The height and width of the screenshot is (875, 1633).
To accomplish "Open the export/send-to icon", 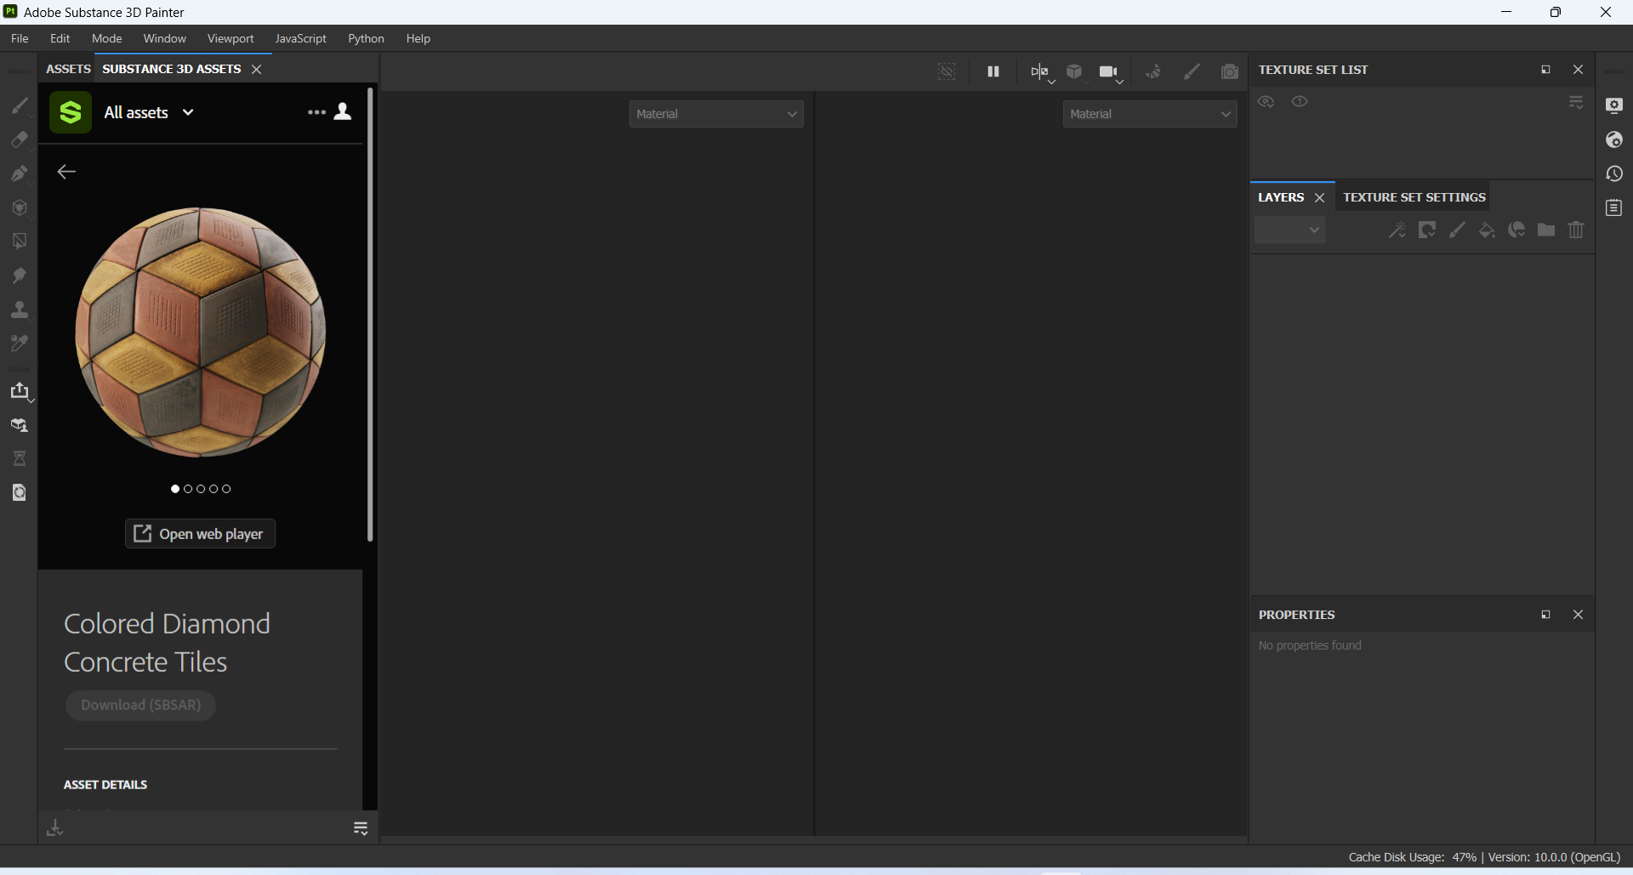I will click(x=20, y=391).
